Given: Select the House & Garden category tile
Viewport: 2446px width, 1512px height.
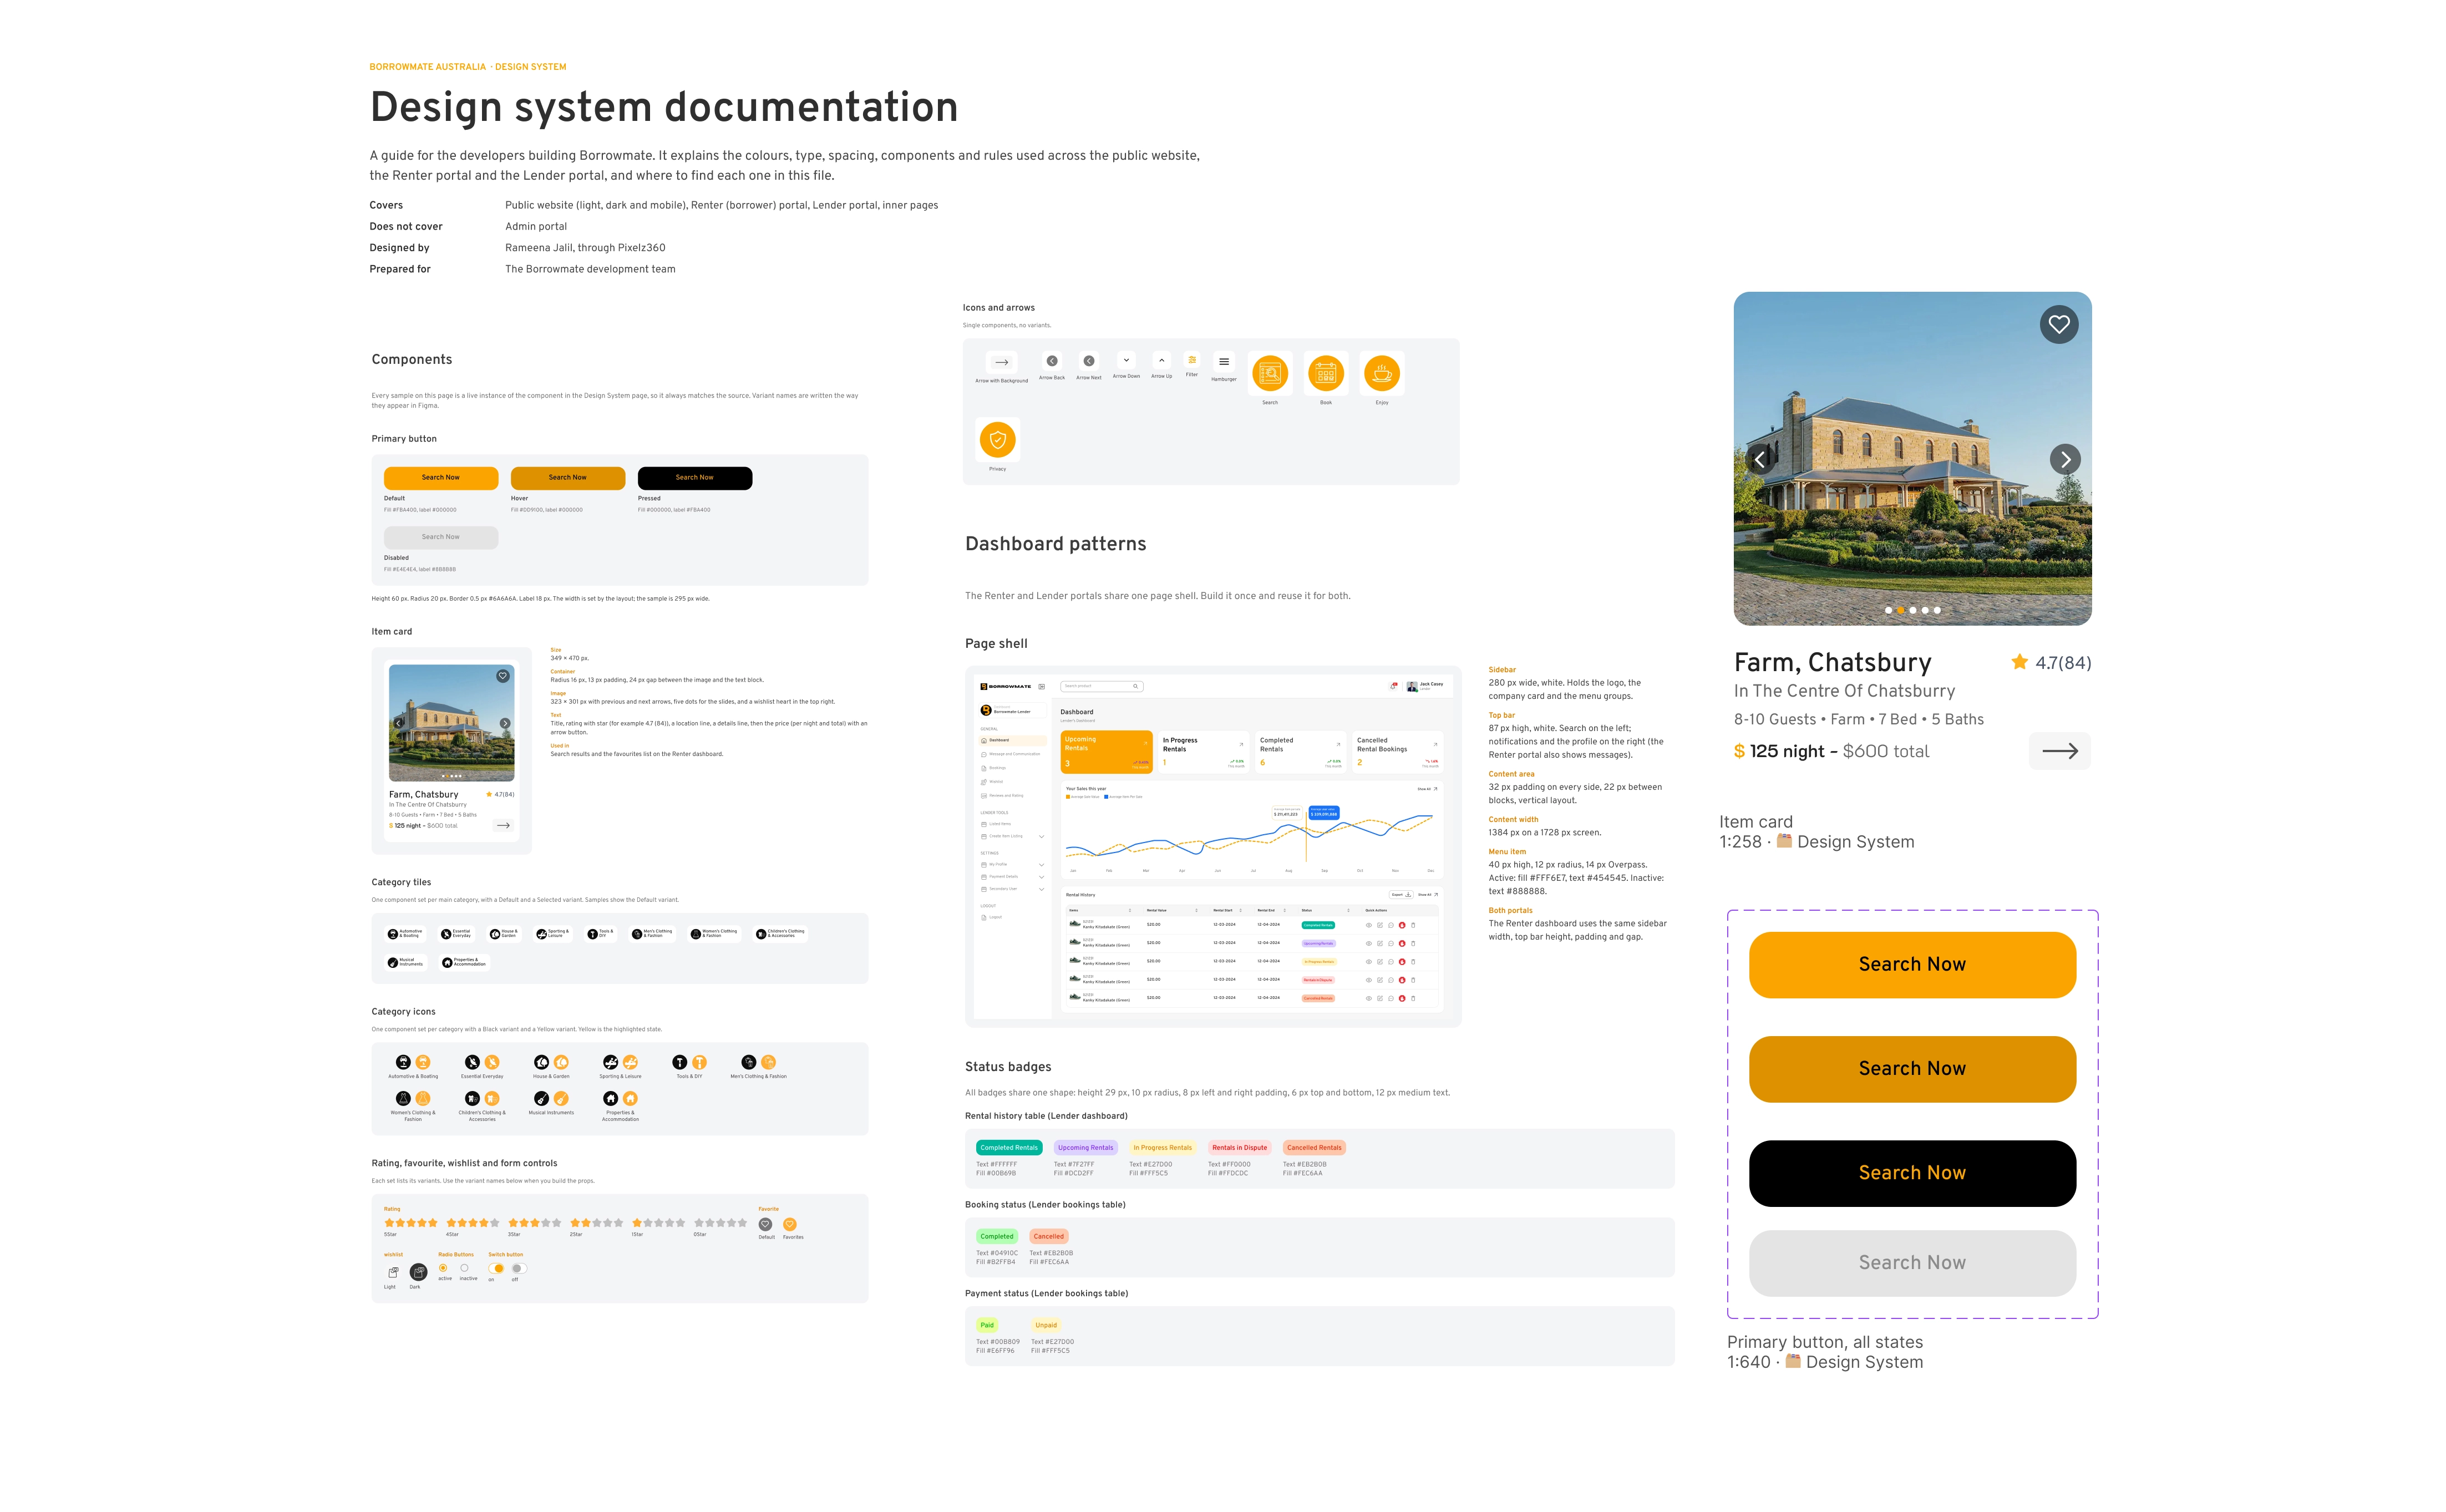Looking at the screenshot, I should [x=503, y=934].
